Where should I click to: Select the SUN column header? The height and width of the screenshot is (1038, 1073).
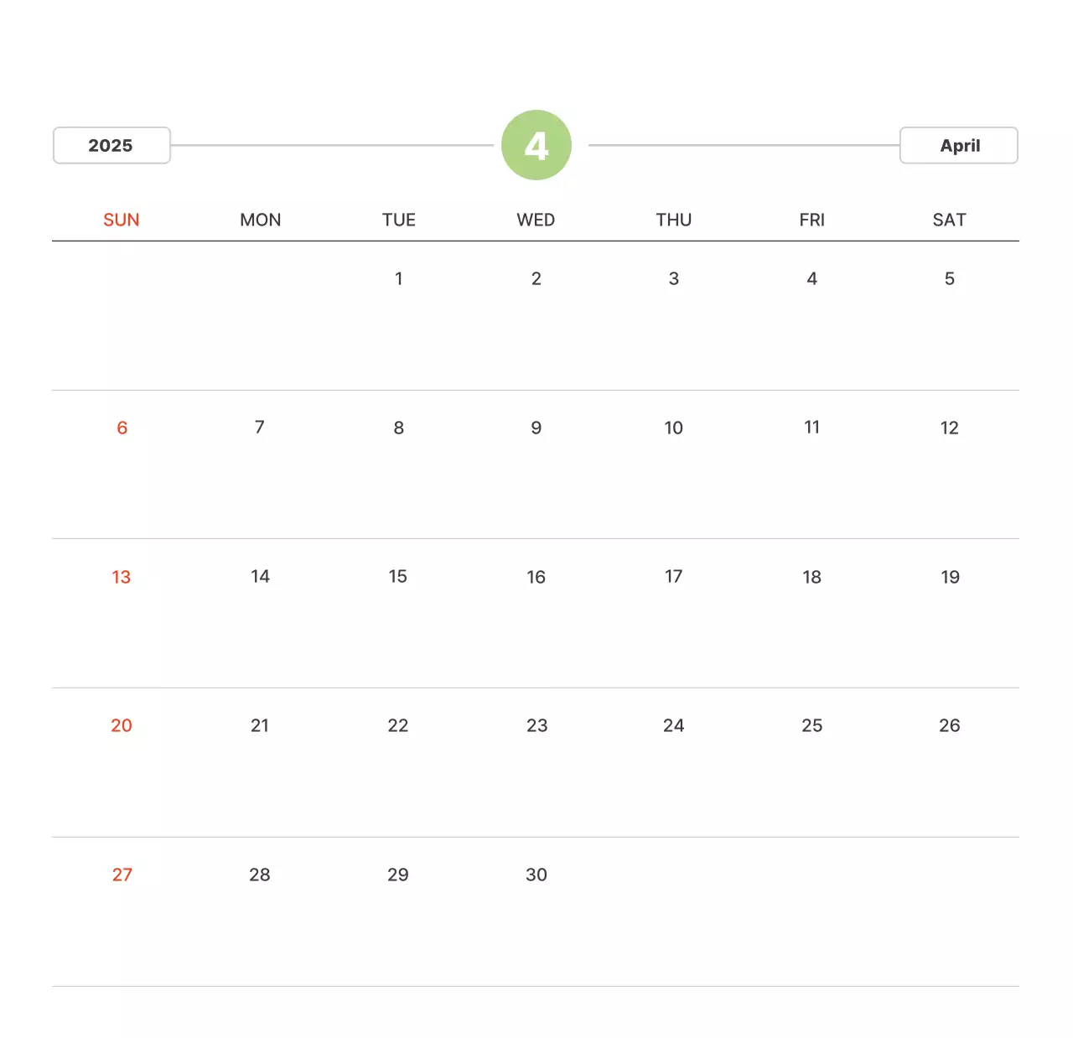(122, 220)
